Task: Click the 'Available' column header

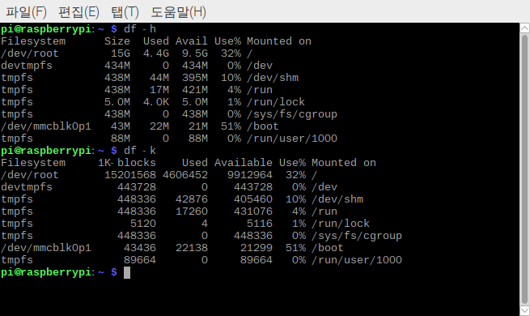Action: (x=244, y=163)
